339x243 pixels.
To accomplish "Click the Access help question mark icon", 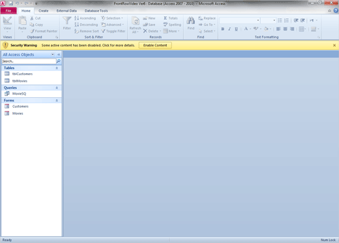I will coord(336,10).
